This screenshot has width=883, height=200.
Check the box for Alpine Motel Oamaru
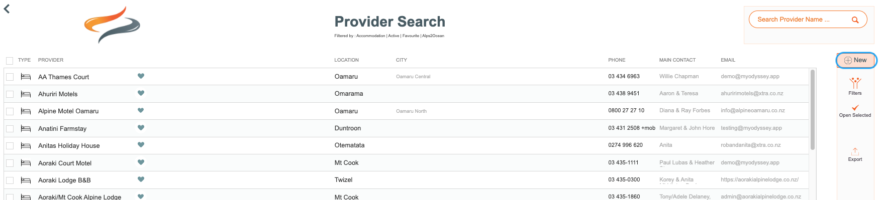click(x=10, y=111)
